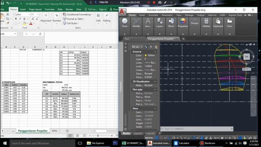261x147 pixels.
Task: Toggle PICKADD icon in Properties palette
Action: coord(156,47)
